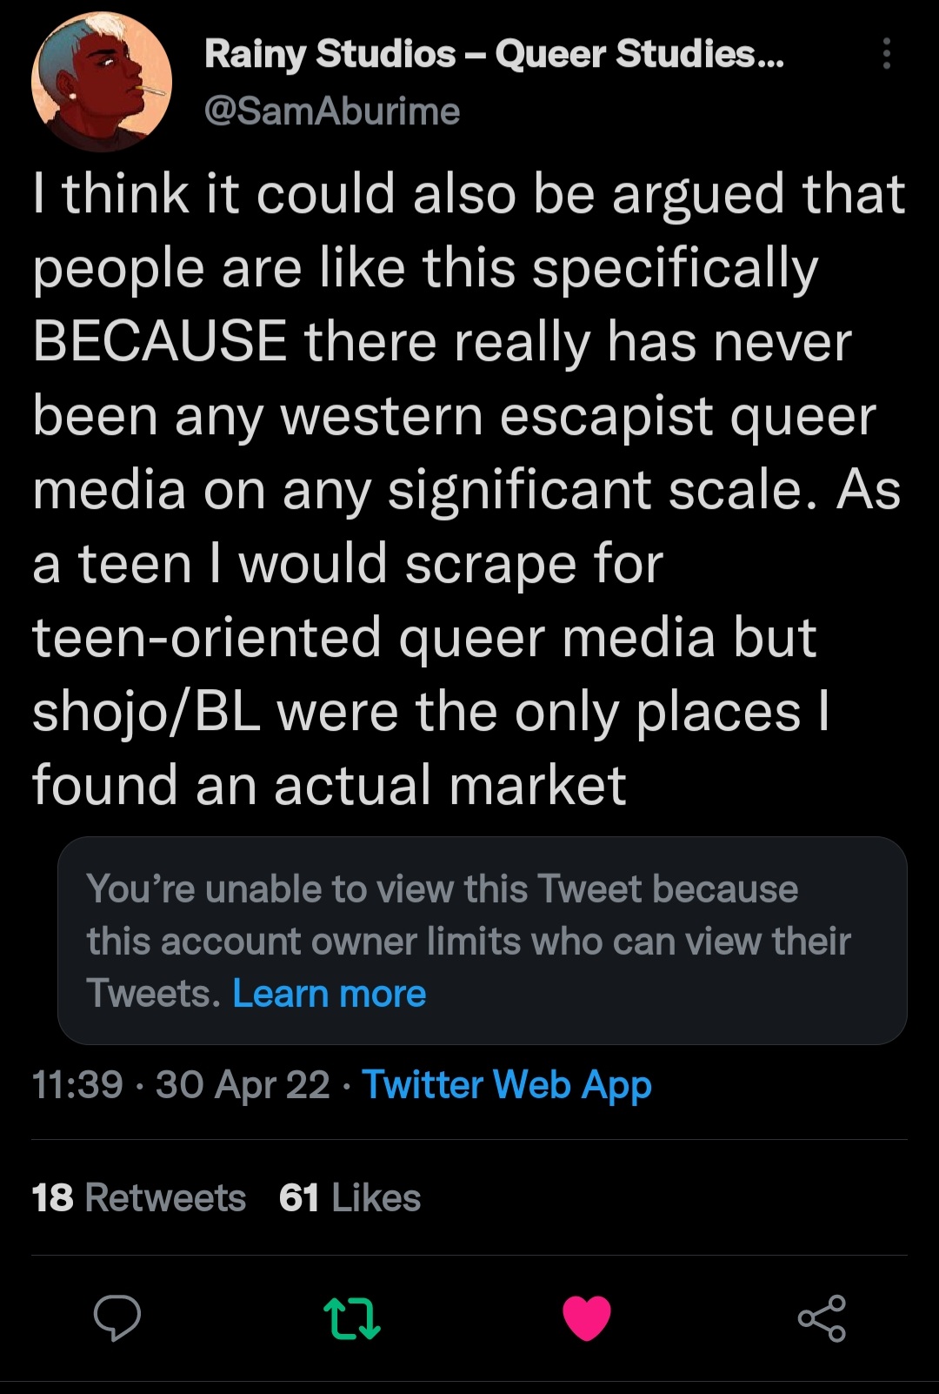Click the @SamAburime handle
The width and height of the screenshot is (939, 1394).
332,111
